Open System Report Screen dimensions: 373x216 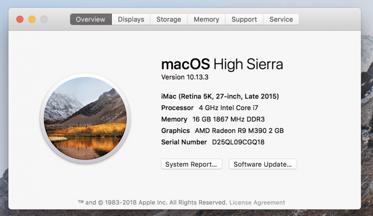click(x=192, y=164)
